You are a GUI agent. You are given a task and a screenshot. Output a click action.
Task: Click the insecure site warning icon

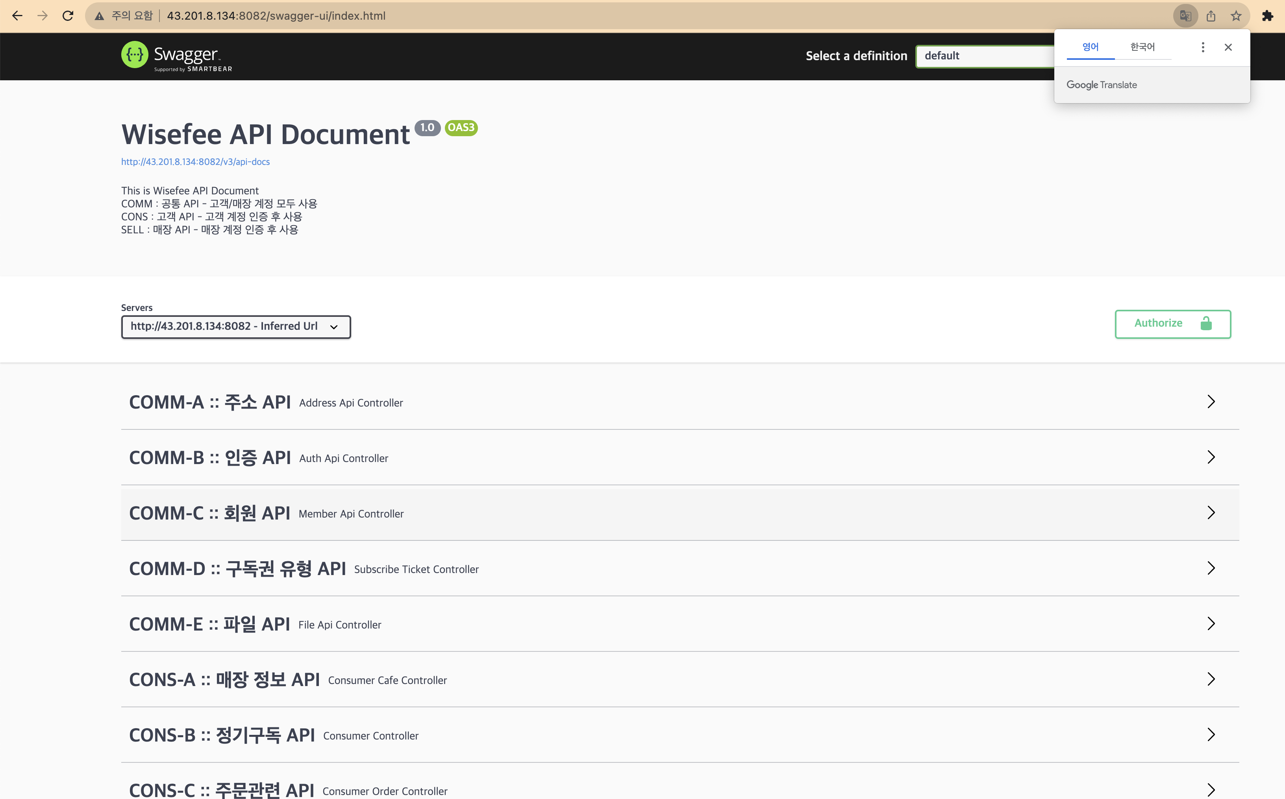pyautogui.click(x=99, y=16)
